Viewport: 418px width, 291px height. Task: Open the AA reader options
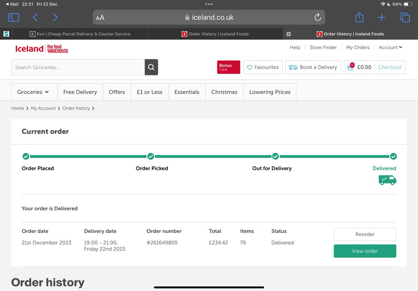point(100,17)
